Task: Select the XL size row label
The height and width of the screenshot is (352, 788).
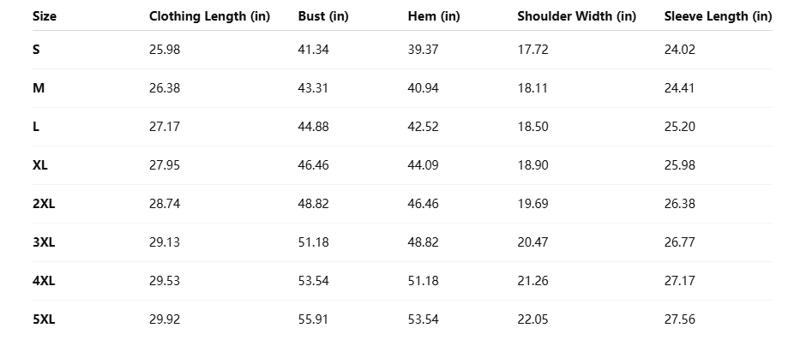Action: click(x=40, y=165)
